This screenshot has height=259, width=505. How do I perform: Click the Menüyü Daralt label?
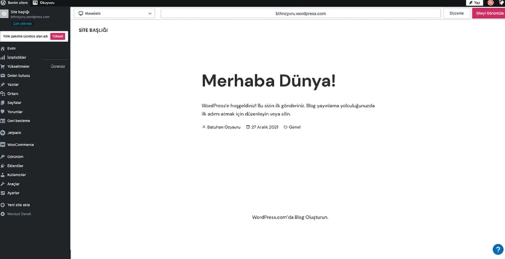pyautogui.click(x=19, y=214)
